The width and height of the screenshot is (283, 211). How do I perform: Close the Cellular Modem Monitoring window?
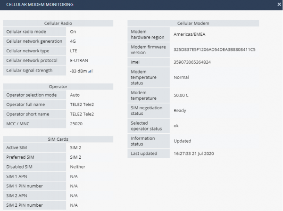(x=279, y=4)
